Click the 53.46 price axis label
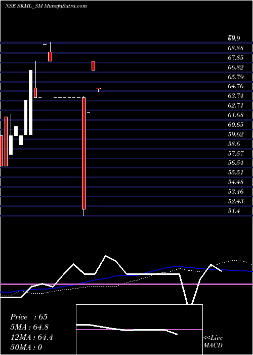 click(x=236, y=192)
